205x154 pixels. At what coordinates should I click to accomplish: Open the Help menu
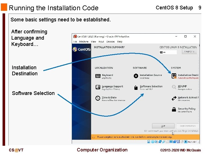[120, 42]
